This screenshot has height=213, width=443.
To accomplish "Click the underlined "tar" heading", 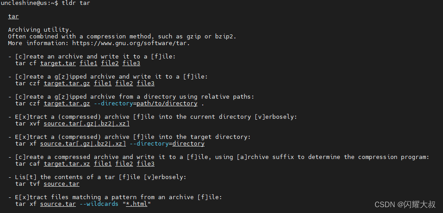I will pyautogui.click(x=13, y=17).
